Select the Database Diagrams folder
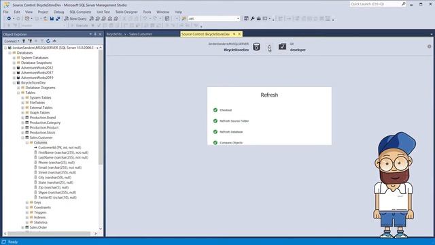 [40, 88]
